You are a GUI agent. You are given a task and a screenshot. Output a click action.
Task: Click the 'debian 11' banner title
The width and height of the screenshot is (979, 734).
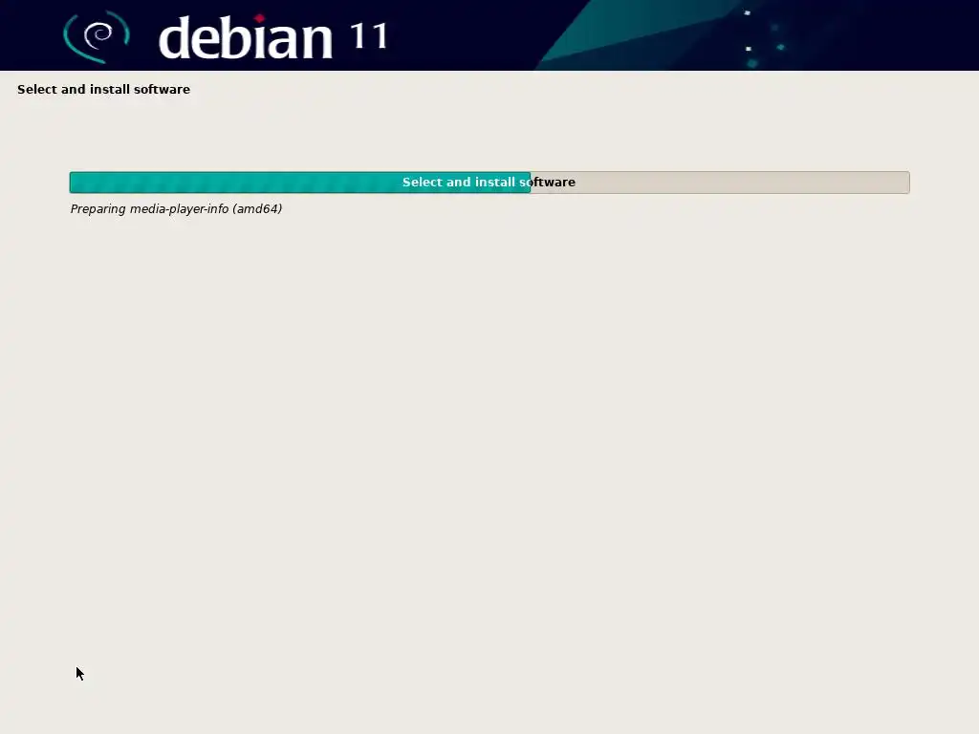coord(273,37)
